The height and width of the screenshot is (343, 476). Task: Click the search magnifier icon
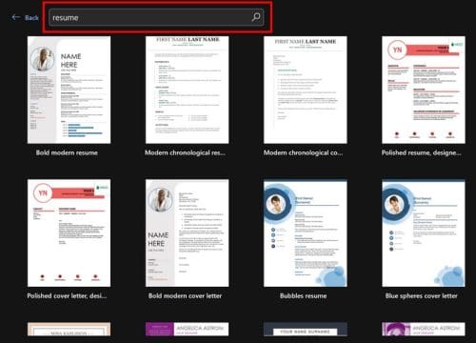point(256,17)
